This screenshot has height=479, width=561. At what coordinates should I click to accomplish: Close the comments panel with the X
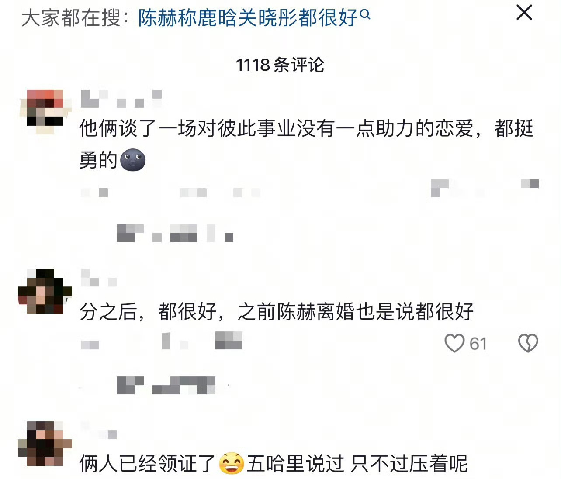point(524,12)
